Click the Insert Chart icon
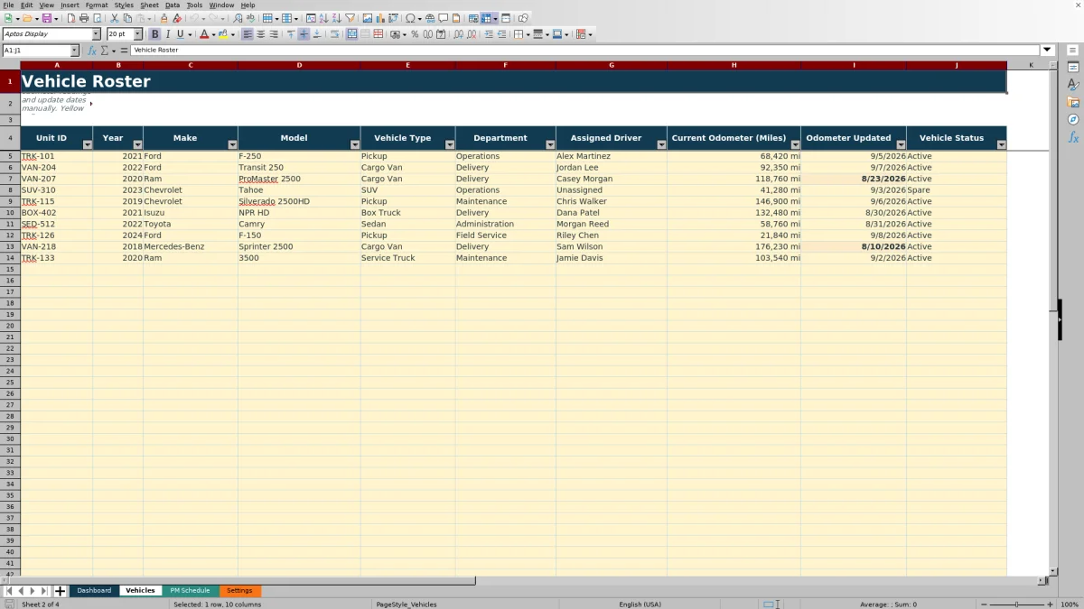 [380, 18]
